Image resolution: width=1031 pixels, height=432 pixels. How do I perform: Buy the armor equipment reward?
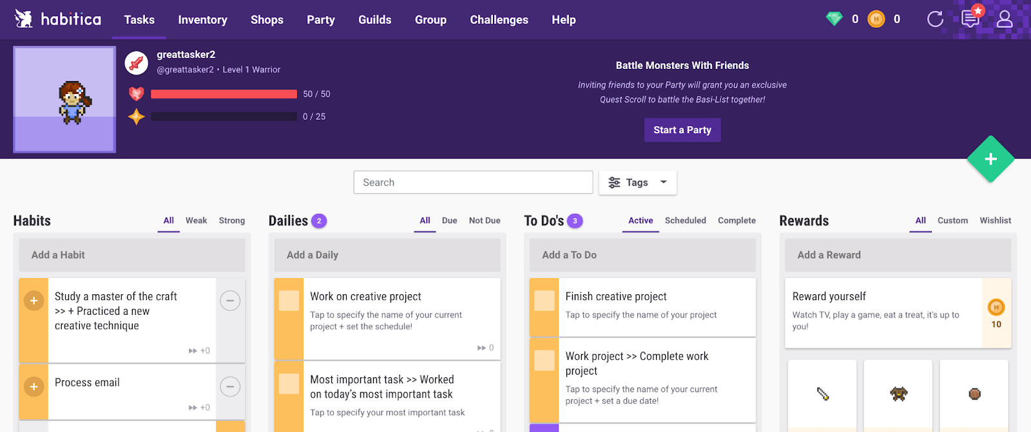point(898,394)
